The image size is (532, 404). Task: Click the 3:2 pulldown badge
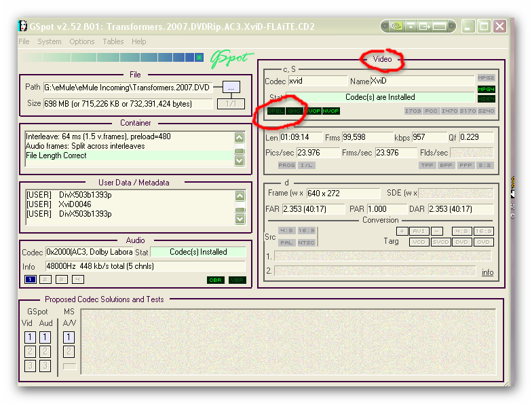pyautogui.click(x=484, y=166)
